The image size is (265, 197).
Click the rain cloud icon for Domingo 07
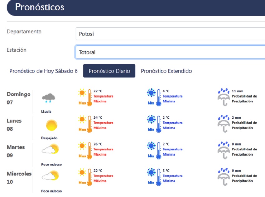tap(48, 98)
